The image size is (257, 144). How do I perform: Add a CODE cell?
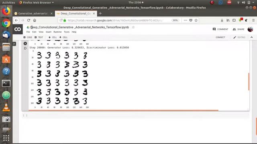(28, 37)
